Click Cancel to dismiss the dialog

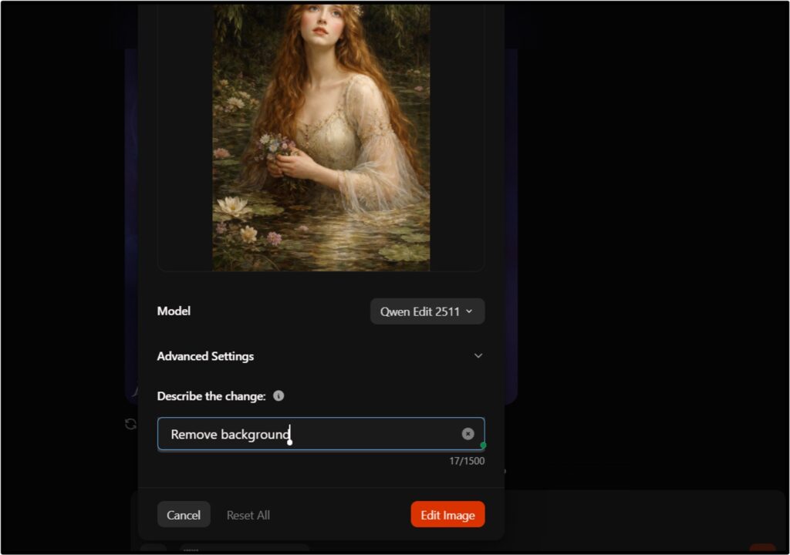tap(184, 514)
